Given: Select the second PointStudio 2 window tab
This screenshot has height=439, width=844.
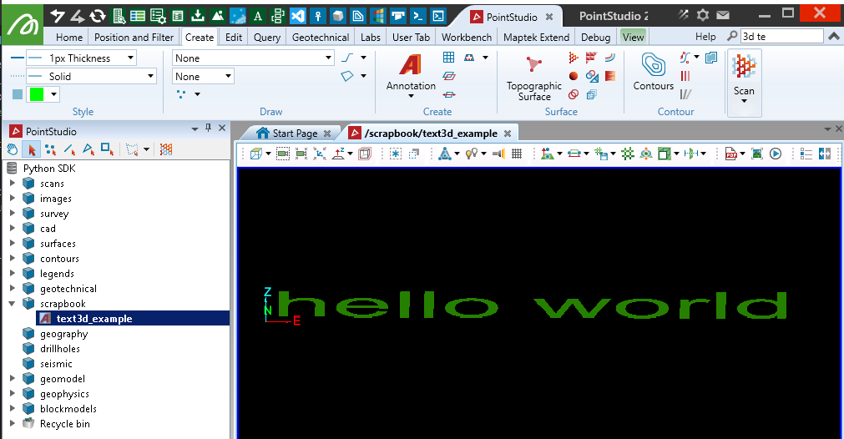Looking at the screenshot, I should tap(614, 16).
